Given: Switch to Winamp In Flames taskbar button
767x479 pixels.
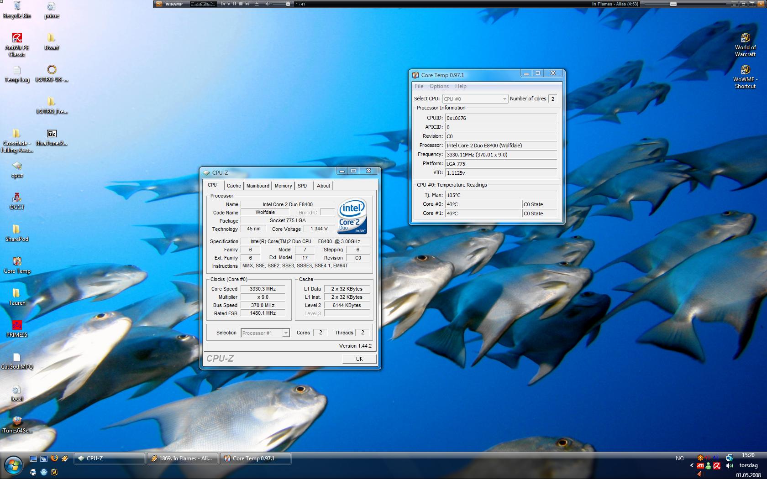Looking at the screenshot, I should 183,458.
